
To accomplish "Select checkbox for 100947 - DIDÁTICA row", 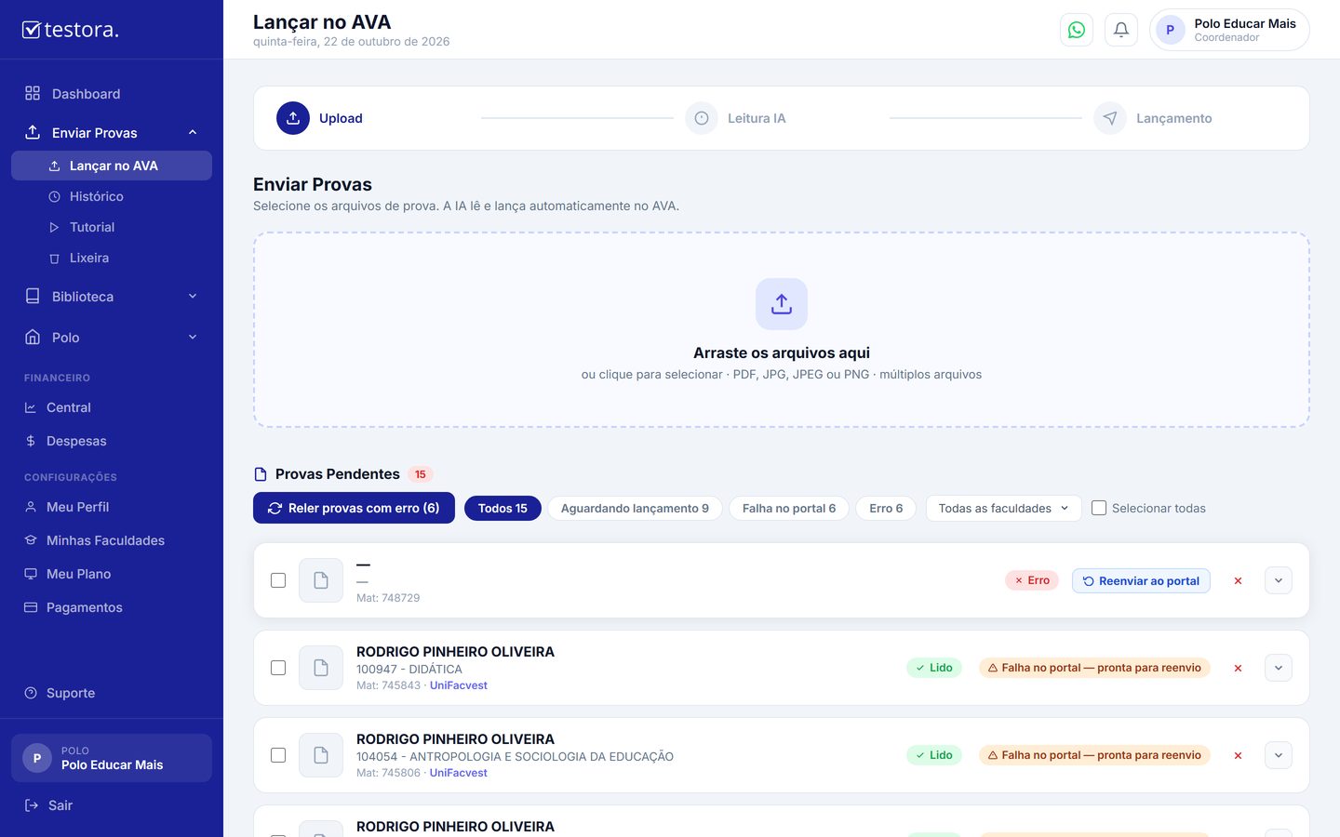I will pos(278,668).
